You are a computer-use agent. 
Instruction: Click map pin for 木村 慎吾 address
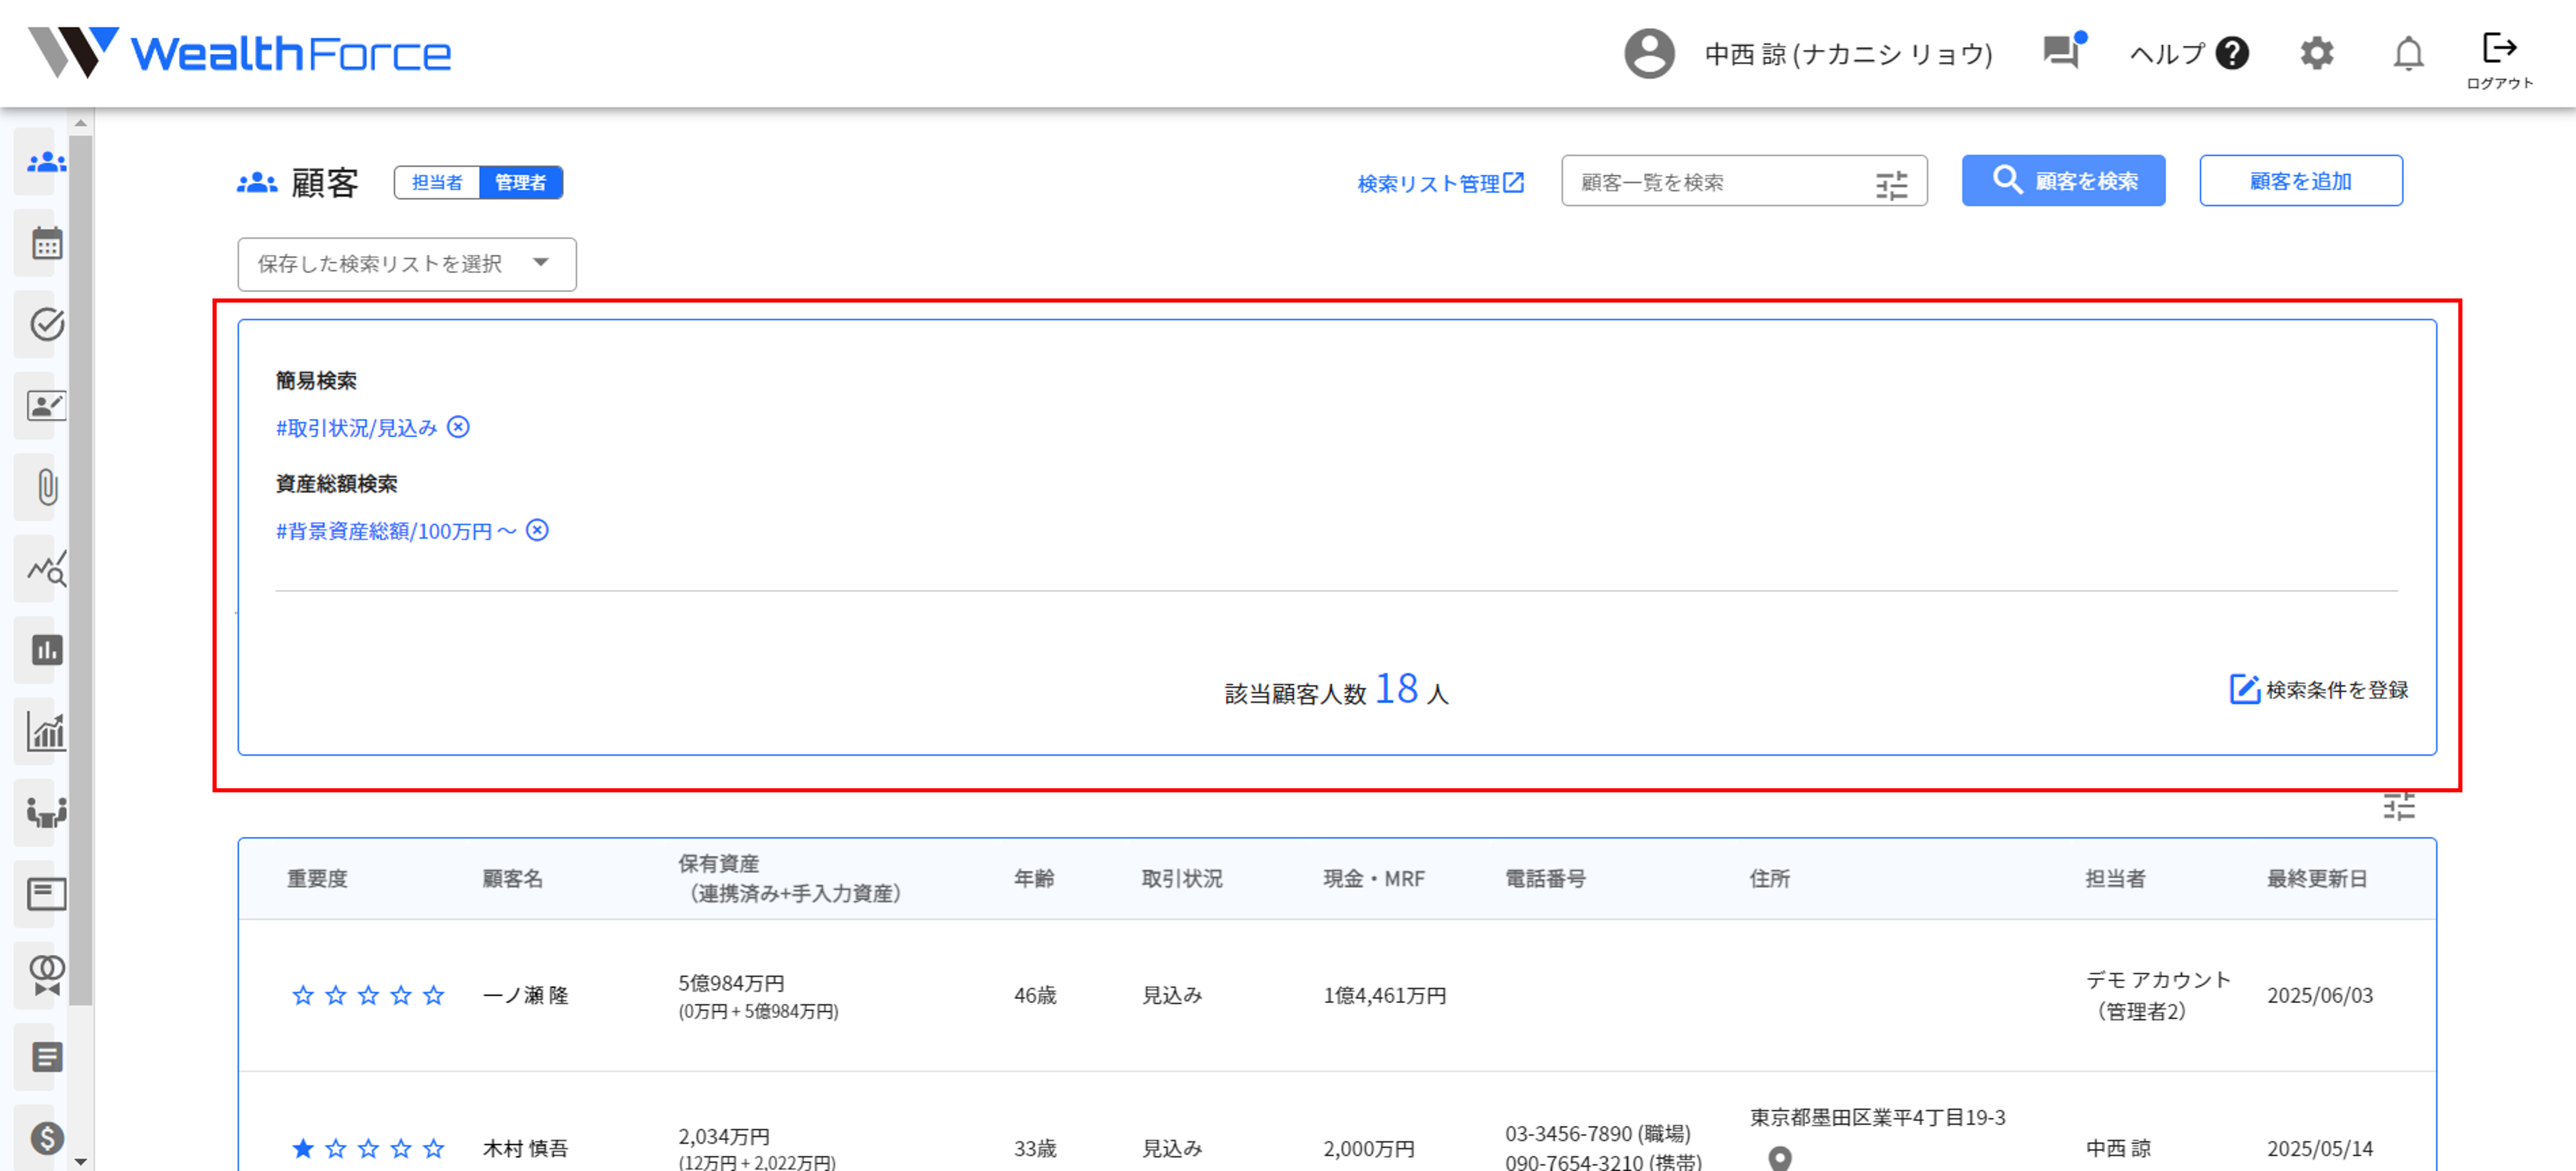1780,1158
